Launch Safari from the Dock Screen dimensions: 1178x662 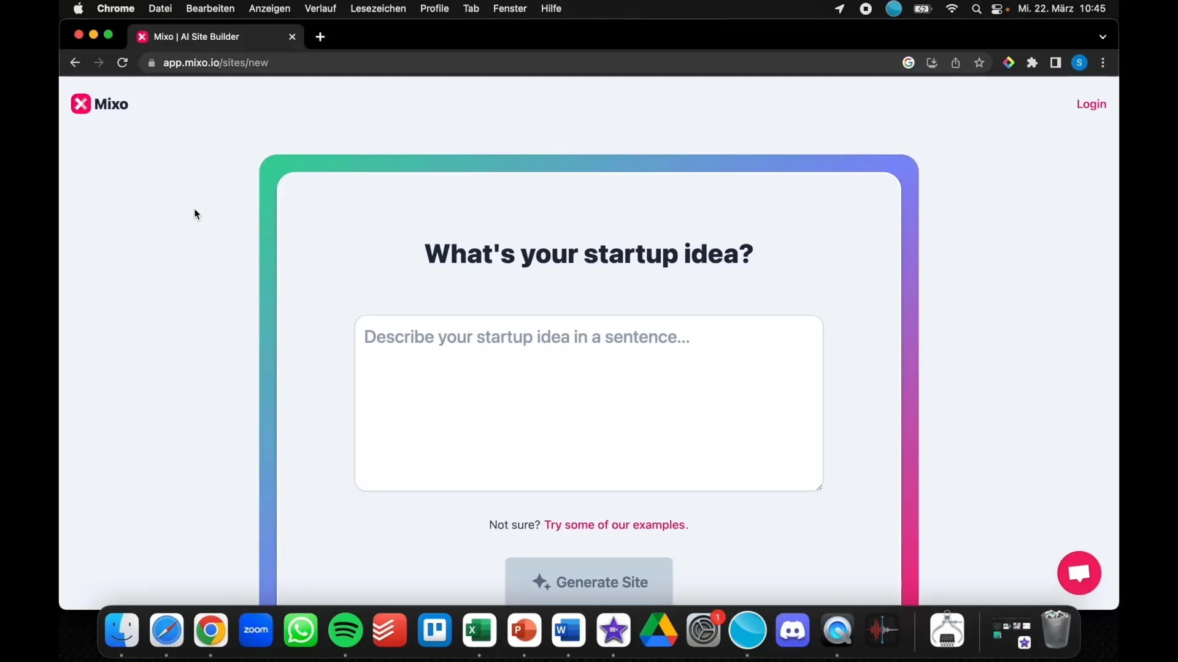(x=166, y=630)
